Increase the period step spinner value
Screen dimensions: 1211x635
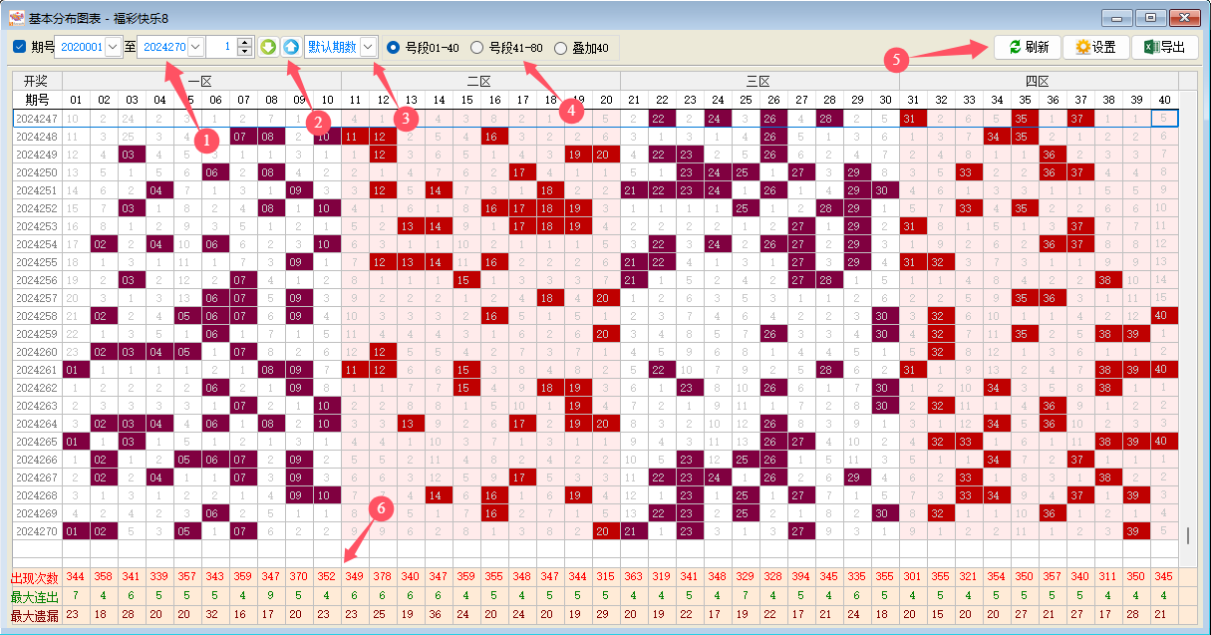tap(245, 42)
